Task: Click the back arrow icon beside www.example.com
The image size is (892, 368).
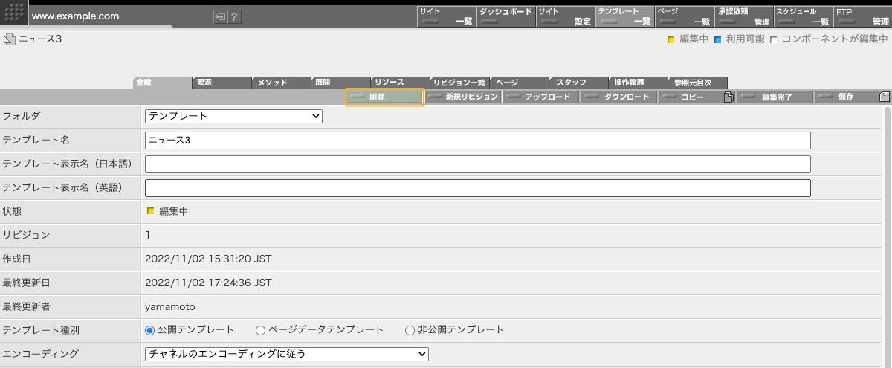Action: [x=220, y=16]
